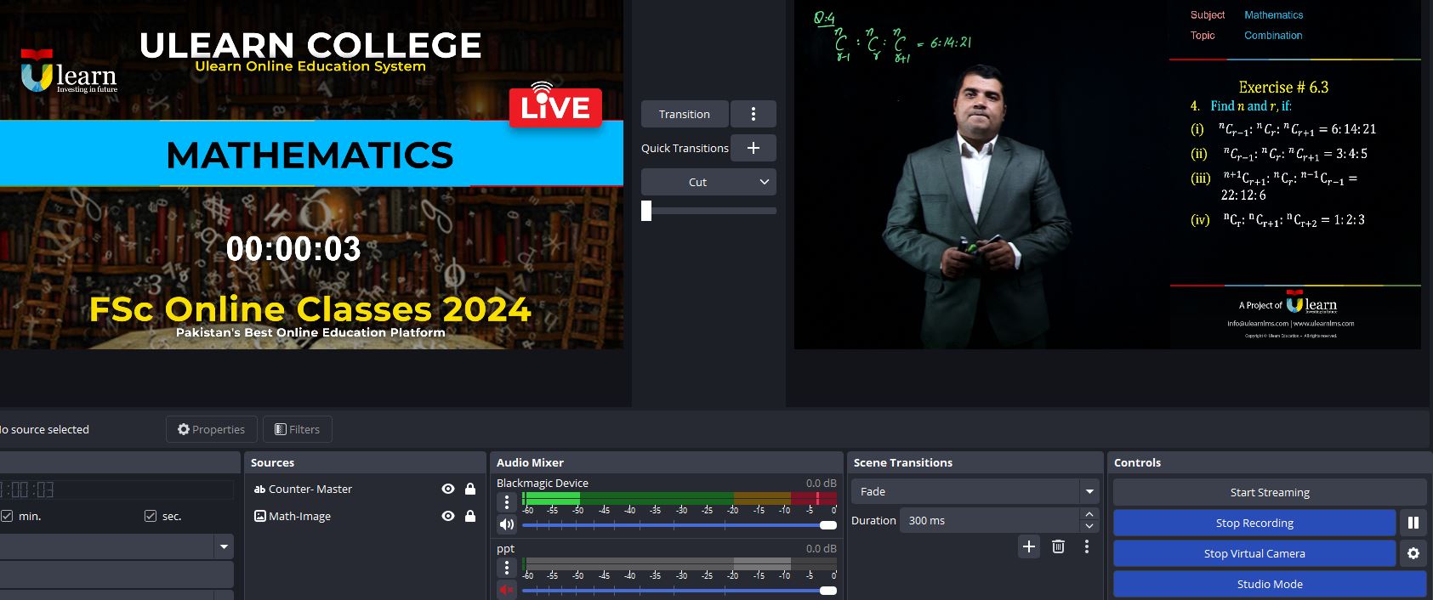Open source Properties
Viewport: 1433px width, 600px height.
[x=211, y=429]
